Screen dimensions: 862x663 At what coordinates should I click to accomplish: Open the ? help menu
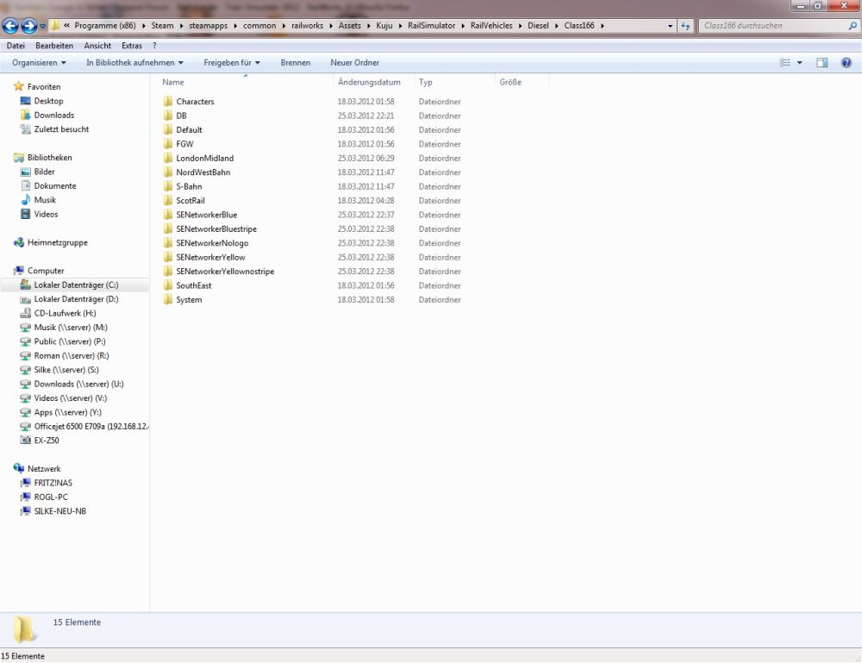(x=154, y=46)
